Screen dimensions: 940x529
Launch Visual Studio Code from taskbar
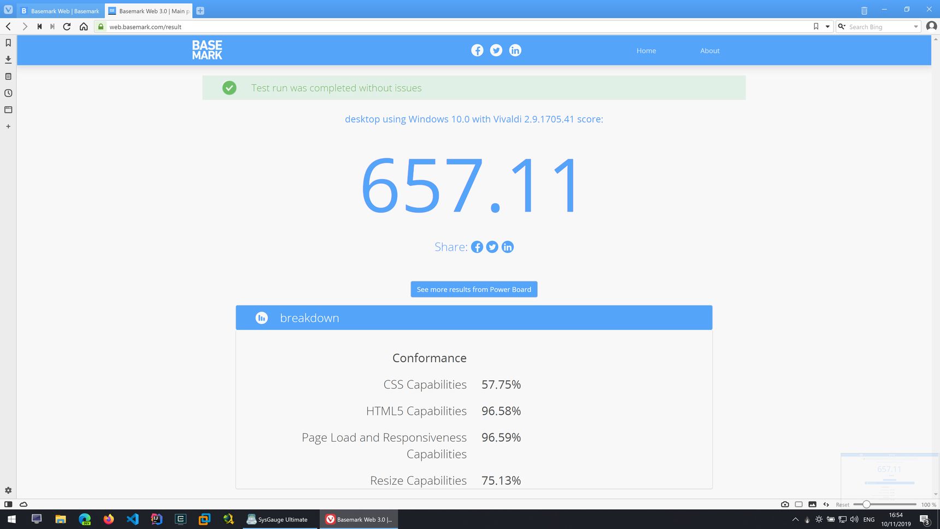133,519
